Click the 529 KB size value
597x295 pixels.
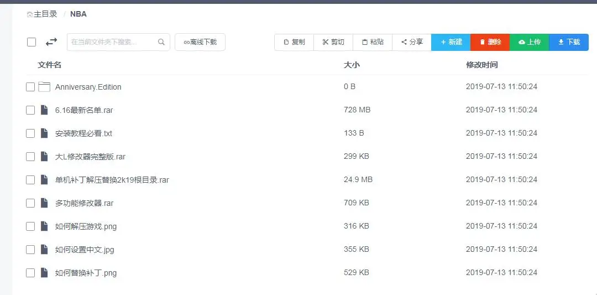pyautogui.click(x=357, y=272)
